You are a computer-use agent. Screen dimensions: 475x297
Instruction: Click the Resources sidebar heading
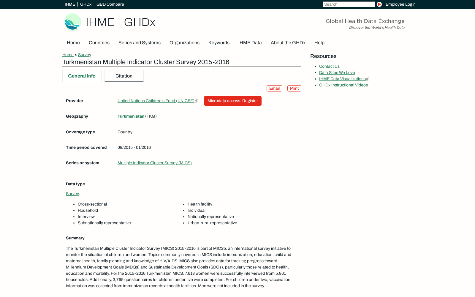click(x=323, y=56)
